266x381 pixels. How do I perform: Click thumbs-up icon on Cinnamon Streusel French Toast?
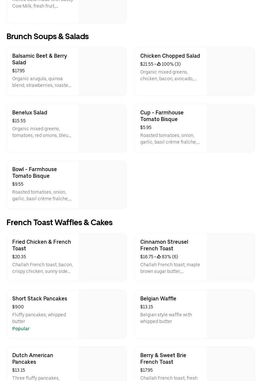pos(159,257)
